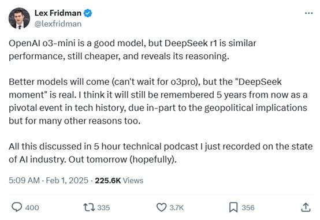Screen dimensions: 320x220
Task: Click the retweet arrows icon
Action: (89, 207)
